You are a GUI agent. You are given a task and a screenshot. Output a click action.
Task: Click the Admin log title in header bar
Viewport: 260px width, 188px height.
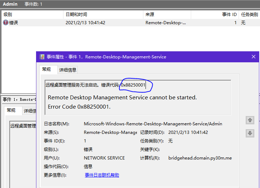point(10,4)
